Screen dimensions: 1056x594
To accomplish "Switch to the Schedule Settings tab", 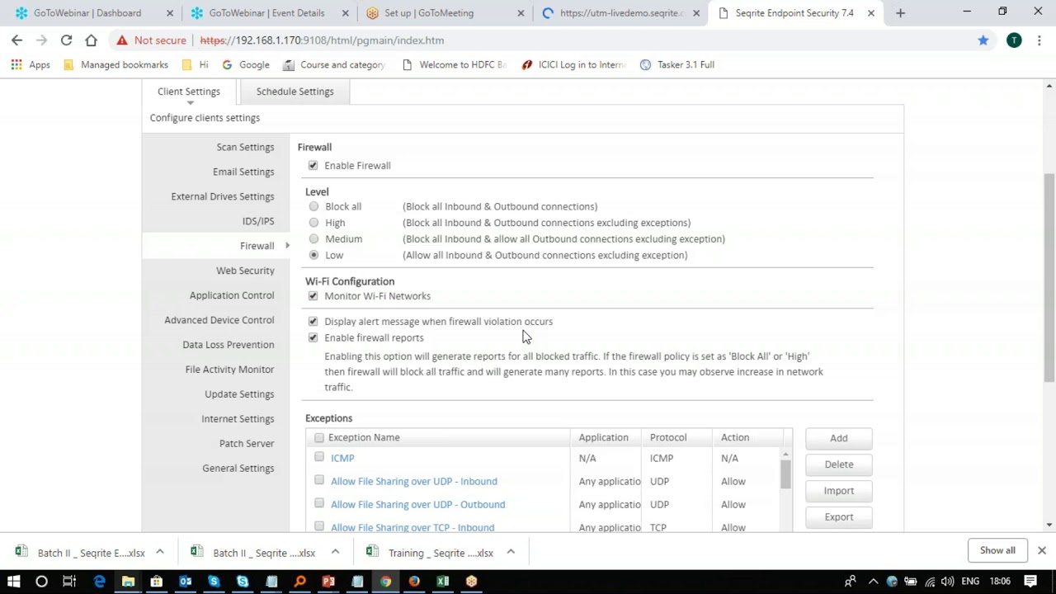I will 295,92.
